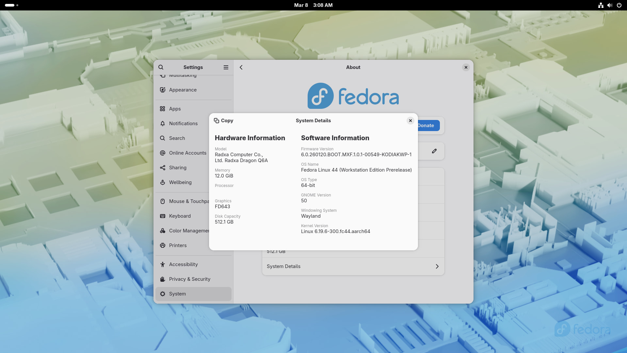Click the Apps grid icon
Screen dimensions: 627x353
pos(163,109)
